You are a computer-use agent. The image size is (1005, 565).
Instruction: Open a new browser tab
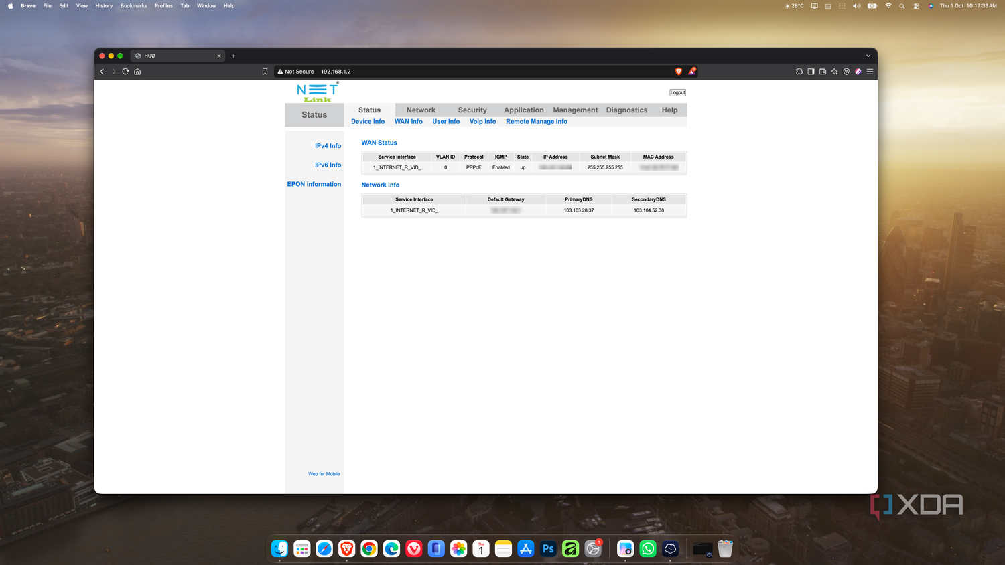[233, 56]
